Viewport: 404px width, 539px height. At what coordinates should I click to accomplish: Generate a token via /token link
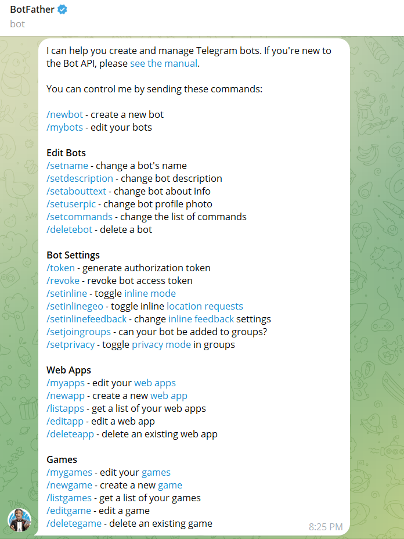[x=60, y=268]
